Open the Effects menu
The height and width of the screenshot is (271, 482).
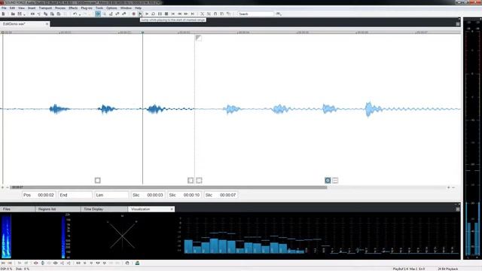click(x=73, y=8)
